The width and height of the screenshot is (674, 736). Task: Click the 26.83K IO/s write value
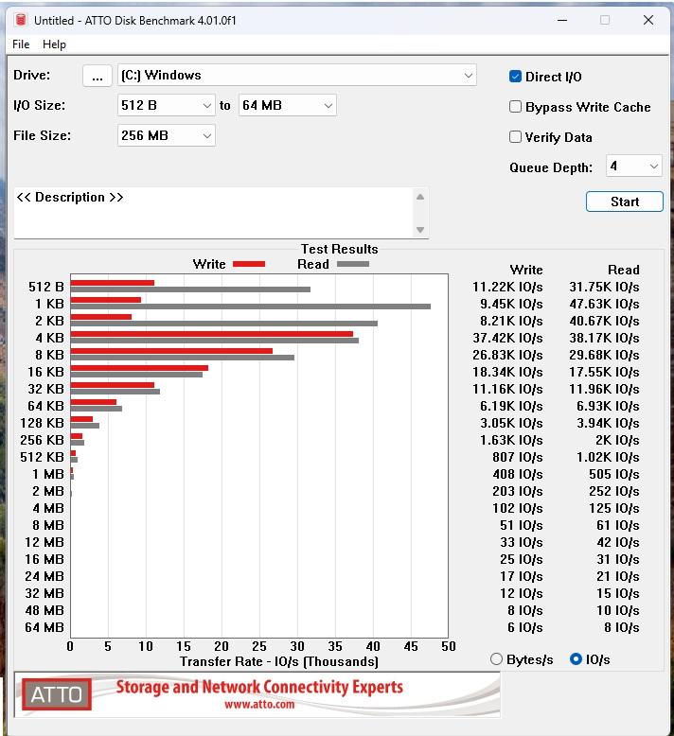507,355
